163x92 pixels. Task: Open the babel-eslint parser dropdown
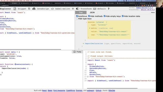(61, 9)
